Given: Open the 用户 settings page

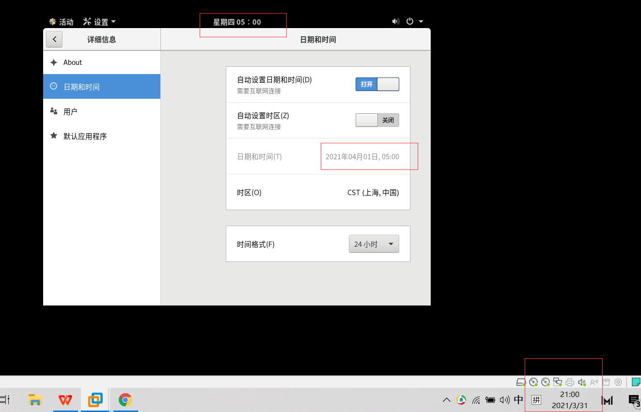Looking at the screenshot, I should coord(102,111).
